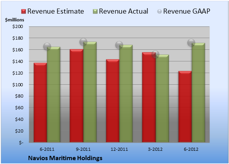Click the green Revenue Actual legend swatch
Screen dimensions: 229x164
click(95, 12)
